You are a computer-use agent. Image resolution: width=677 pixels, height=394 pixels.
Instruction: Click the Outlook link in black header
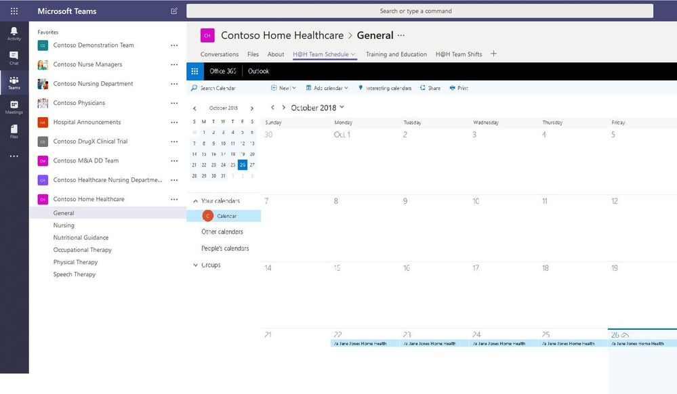click(x=258, y=71)
